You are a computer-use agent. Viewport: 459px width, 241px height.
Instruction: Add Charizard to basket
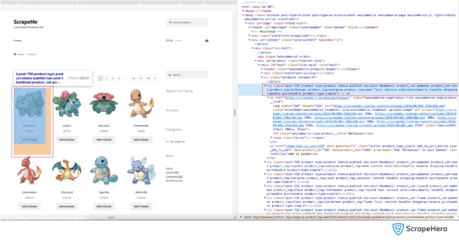pyautogui.click(x=67, y=206)
